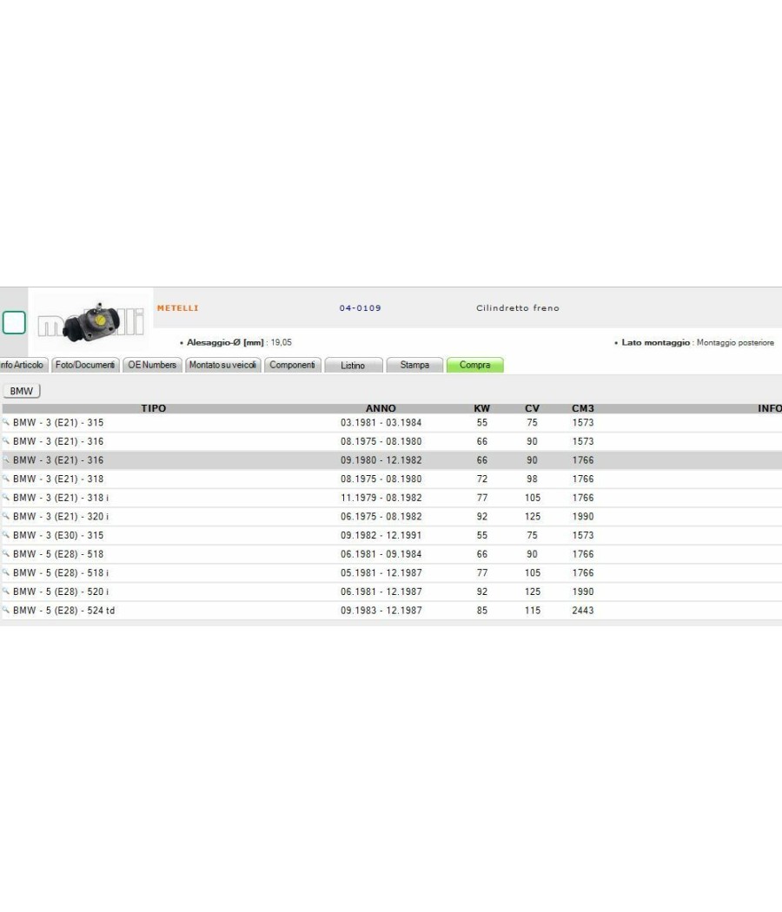Select row text BMW - 3 (E30) - 315
The width and height of the screenshot is (782, 912).
[58, 535]
